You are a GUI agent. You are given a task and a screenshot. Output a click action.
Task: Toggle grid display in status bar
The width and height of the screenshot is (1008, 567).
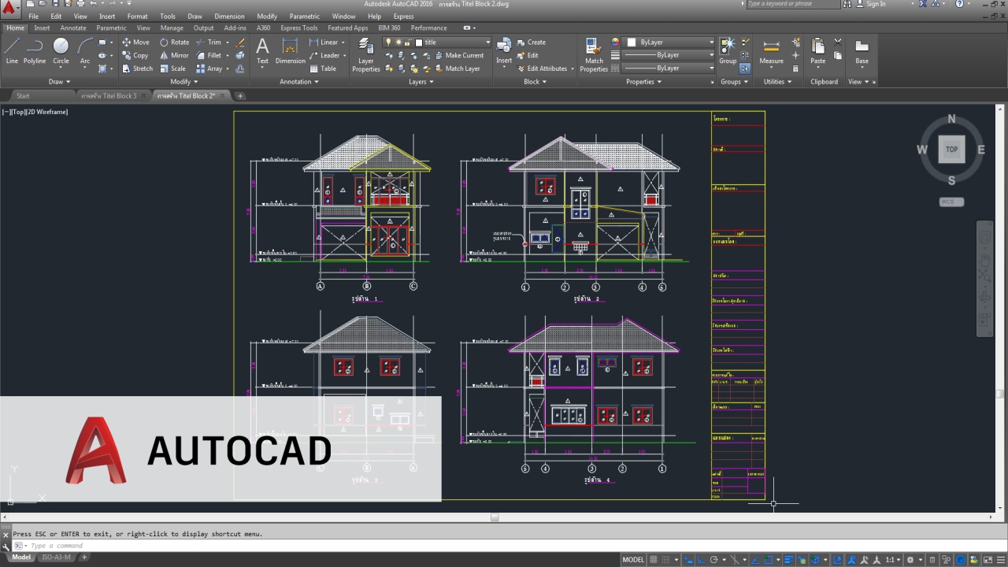[x=653, y=560]
